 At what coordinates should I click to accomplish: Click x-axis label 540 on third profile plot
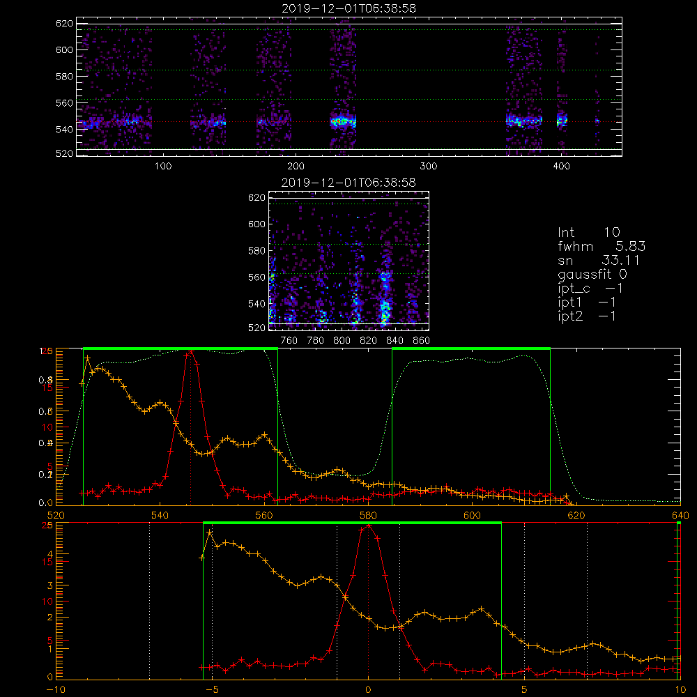coord(160,516)
